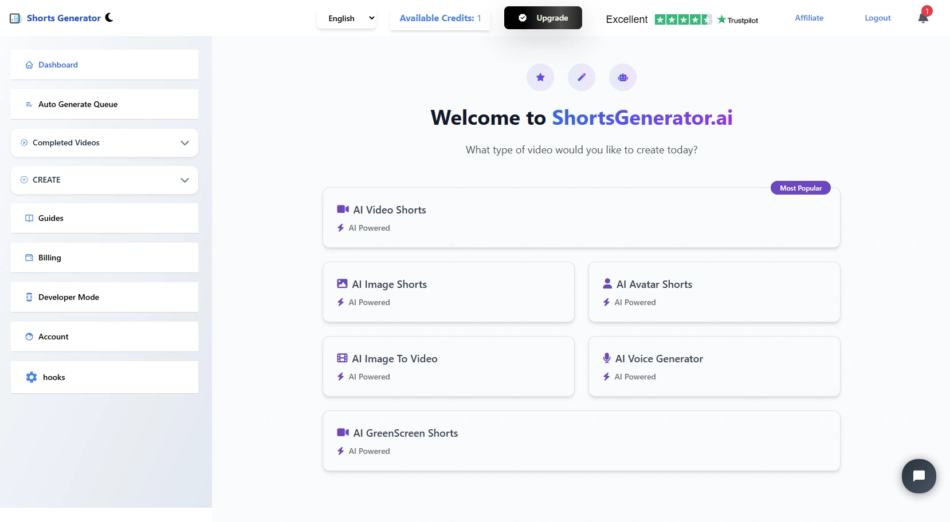The image size is (950, 522).
Task: Click the AI Voice Generator title text
Action: (659, 359)
